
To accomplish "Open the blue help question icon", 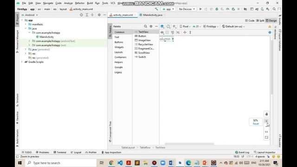I will [270, 32].
